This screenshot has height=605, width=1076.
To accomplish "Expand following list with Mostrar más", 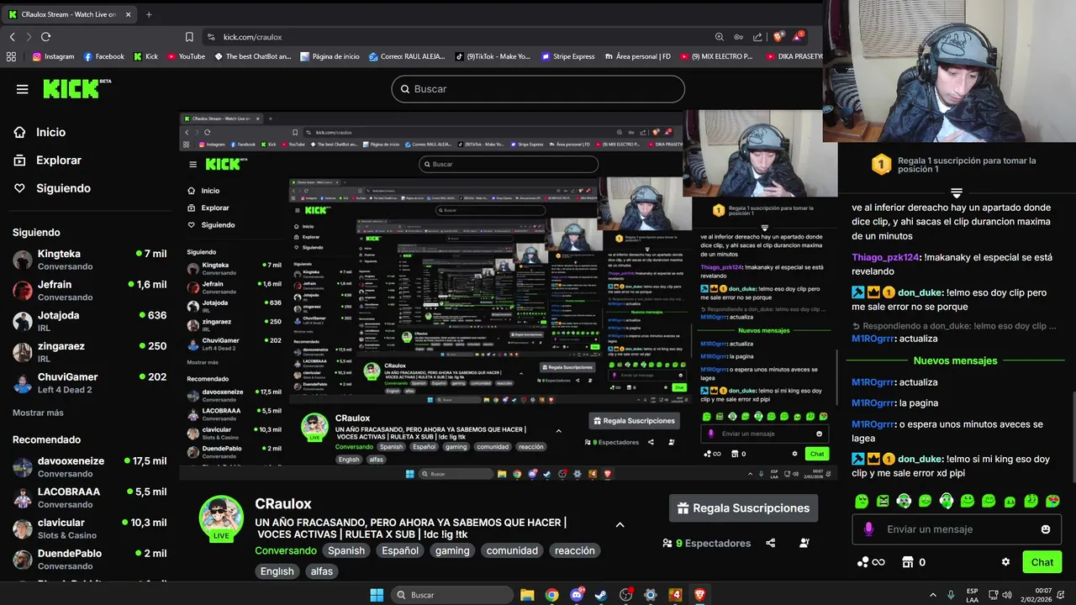I will coord(38,413).
